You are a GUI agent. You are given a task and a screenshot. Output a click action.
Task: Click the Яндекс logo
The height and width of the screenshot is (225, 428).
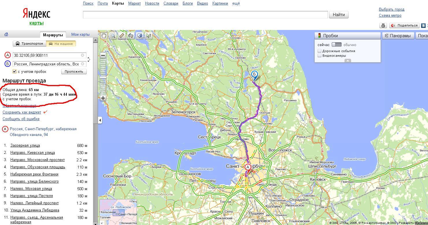pos(36,14)
